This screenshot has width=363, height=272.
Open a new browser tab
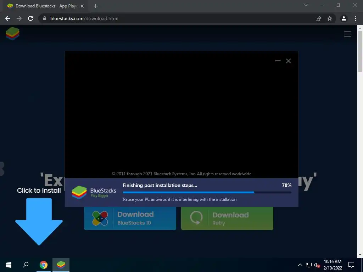tap(96, 6)
